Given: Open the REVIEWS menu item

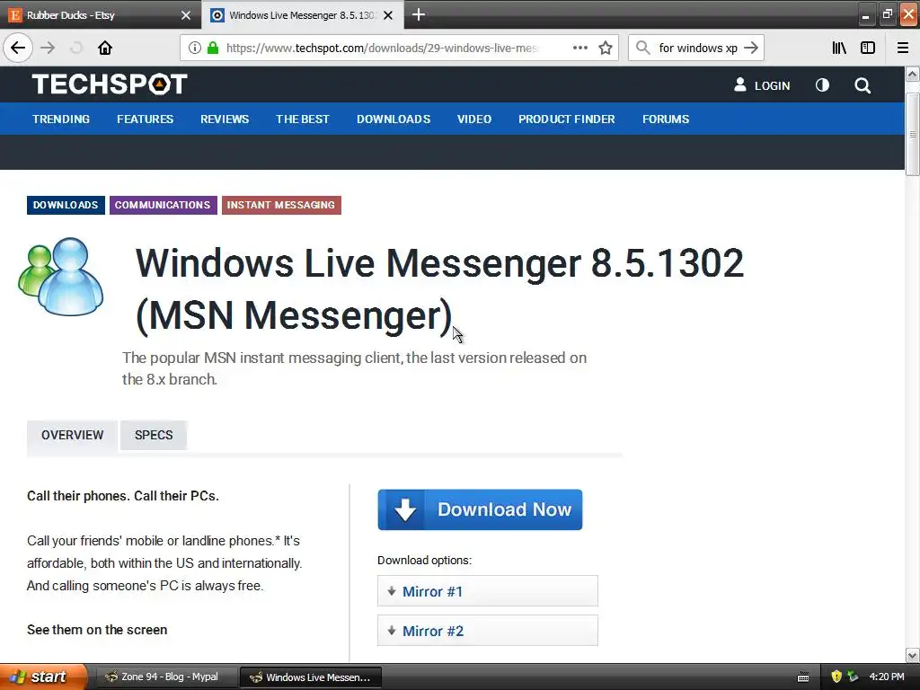Looking at the screenshot, I should point(225,119).
